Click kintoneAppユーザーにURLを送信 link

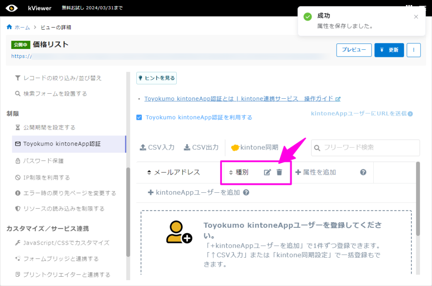pyautogui.click(x=362, y=113)
